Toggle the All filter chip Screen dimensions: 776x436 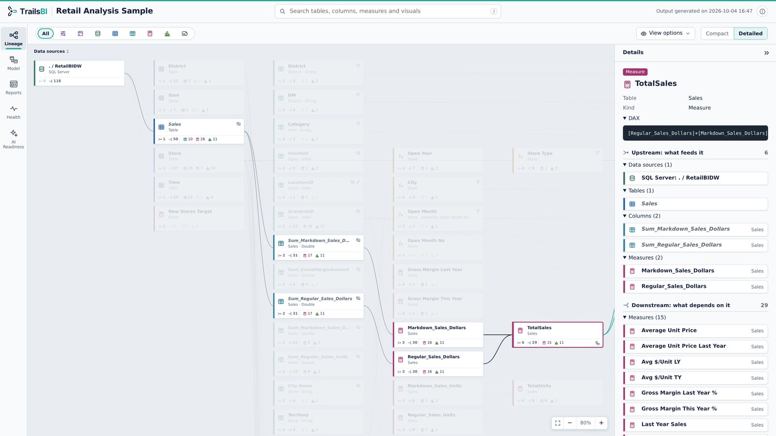(46, 33)
